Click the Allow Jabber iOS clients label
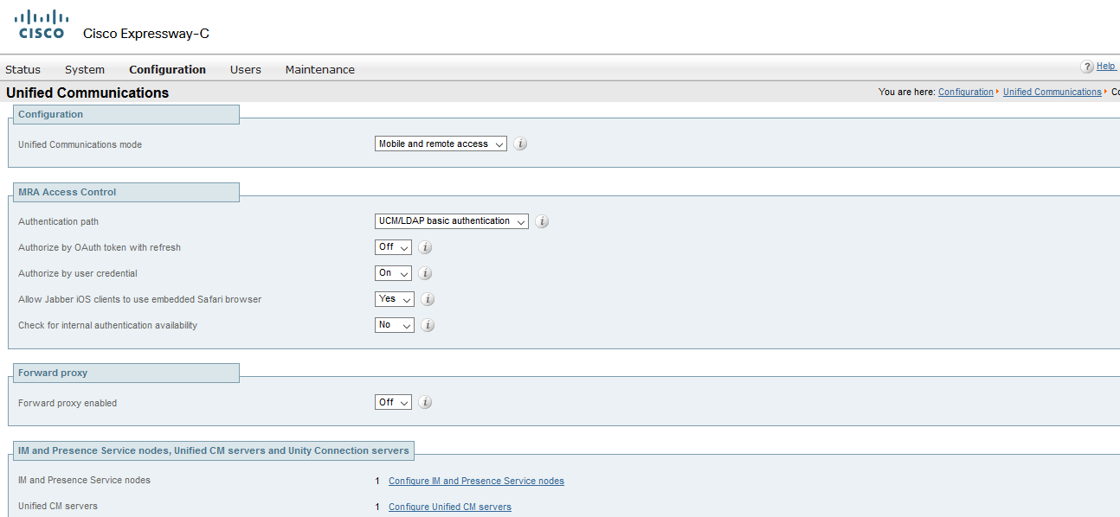The height and width of the screenshot is (517, 1120). (x=139, y=299)
